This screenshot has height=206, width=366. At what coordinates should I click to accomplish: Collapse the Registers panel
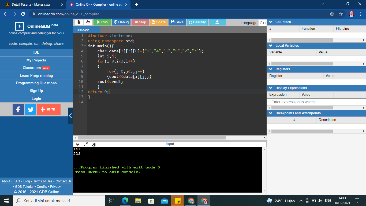pyautogui.click(x=270, y=69)
